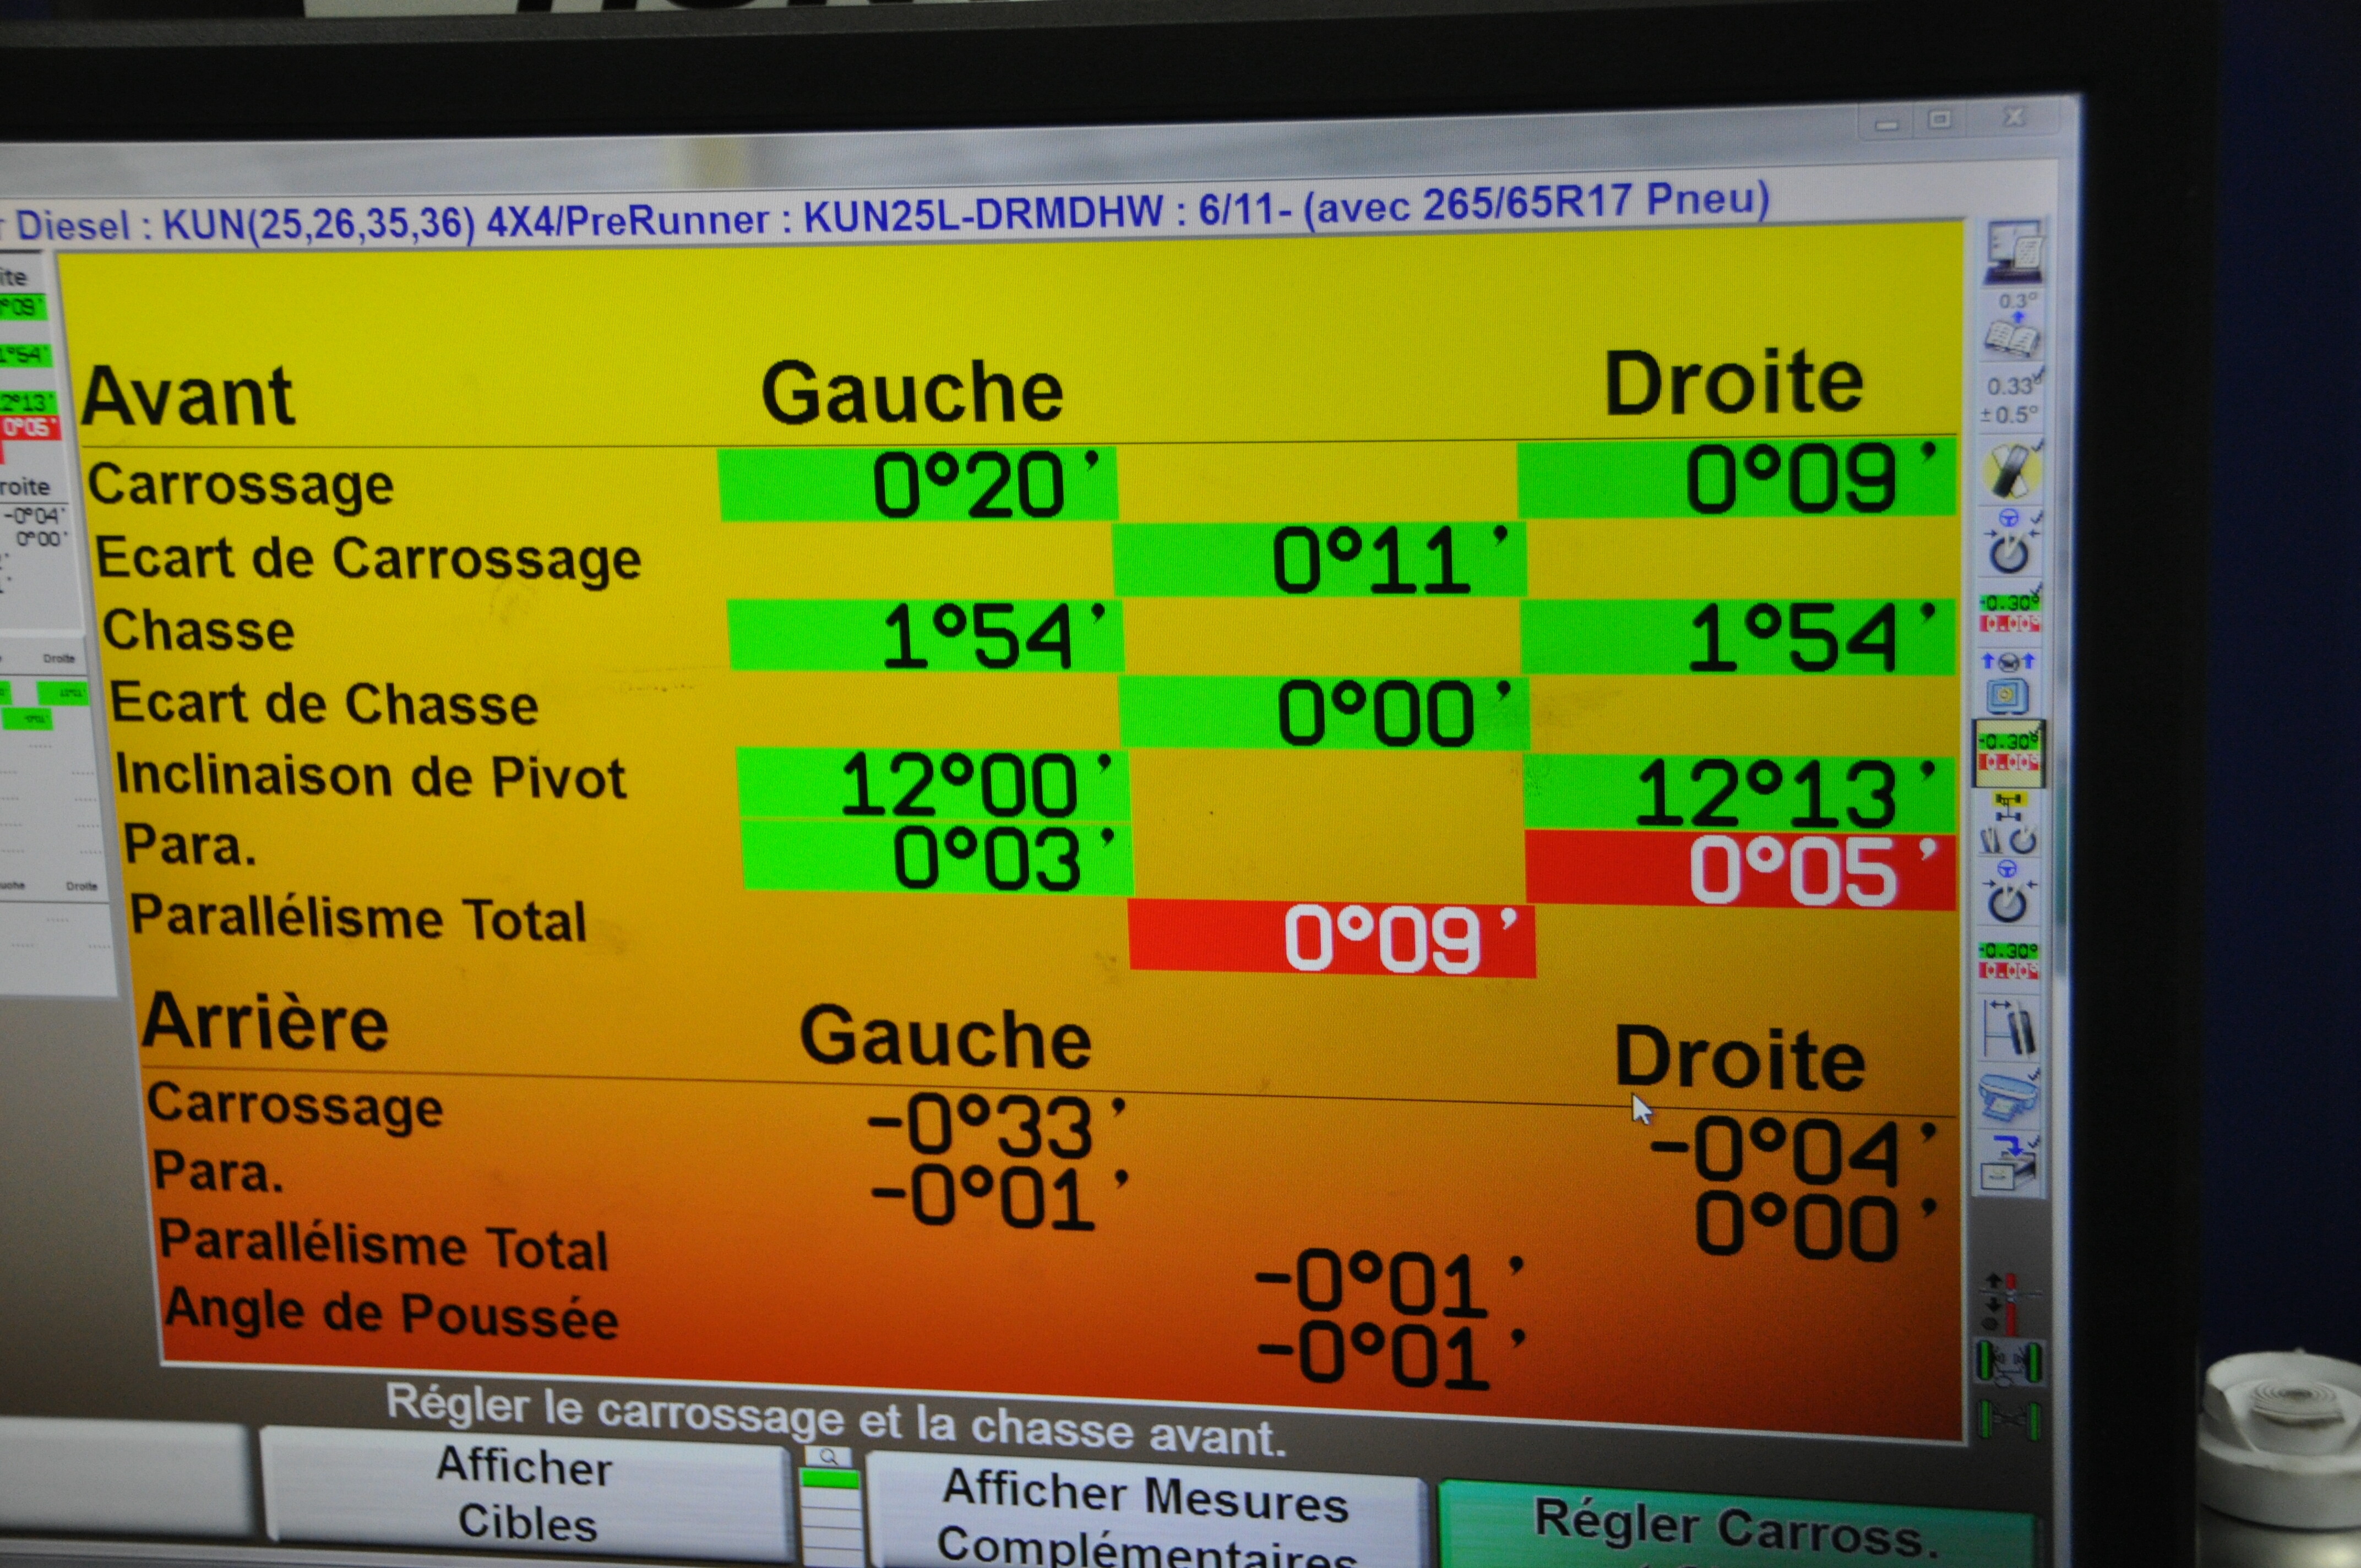This screenshot has width=2361, height=1568.
Task: Start the tire rolling compensation icon
Action: pyautogui.click(x=2012, y=470)
